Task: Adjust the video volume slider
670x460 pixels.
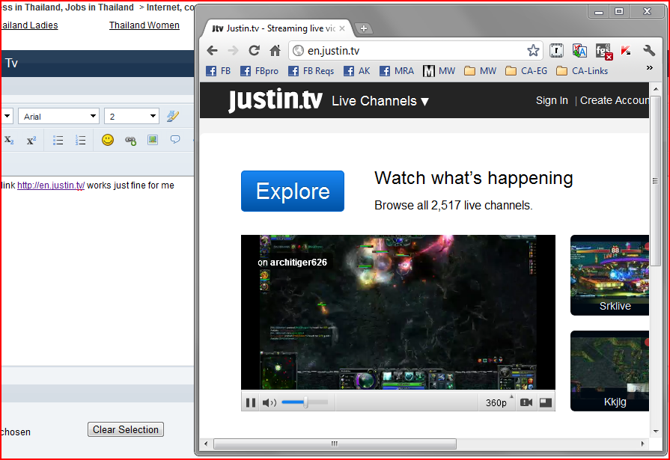Action: [305, 402]
